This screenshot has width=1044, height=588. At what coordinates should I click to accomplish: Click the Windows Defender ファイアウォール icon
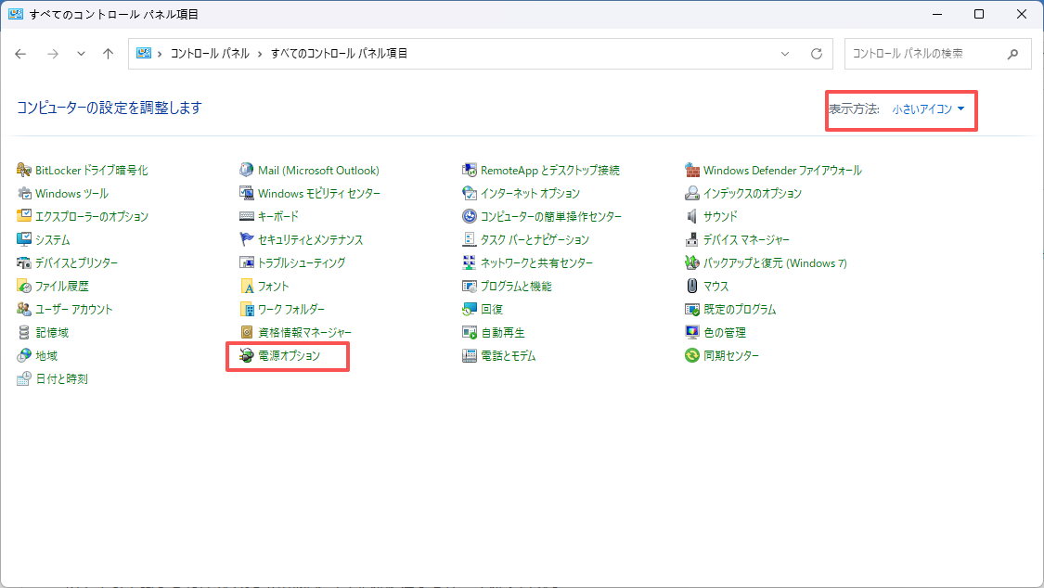[x=691, y=171]
